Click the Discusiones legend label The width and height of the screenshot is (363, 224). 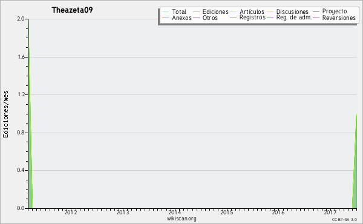292,12
